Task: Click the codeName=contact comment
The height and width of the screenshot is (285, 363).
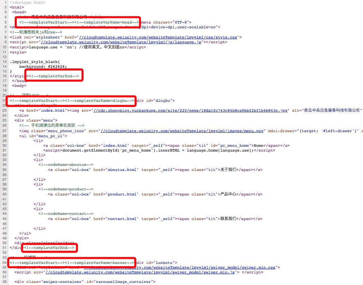Action: [66, 214]
